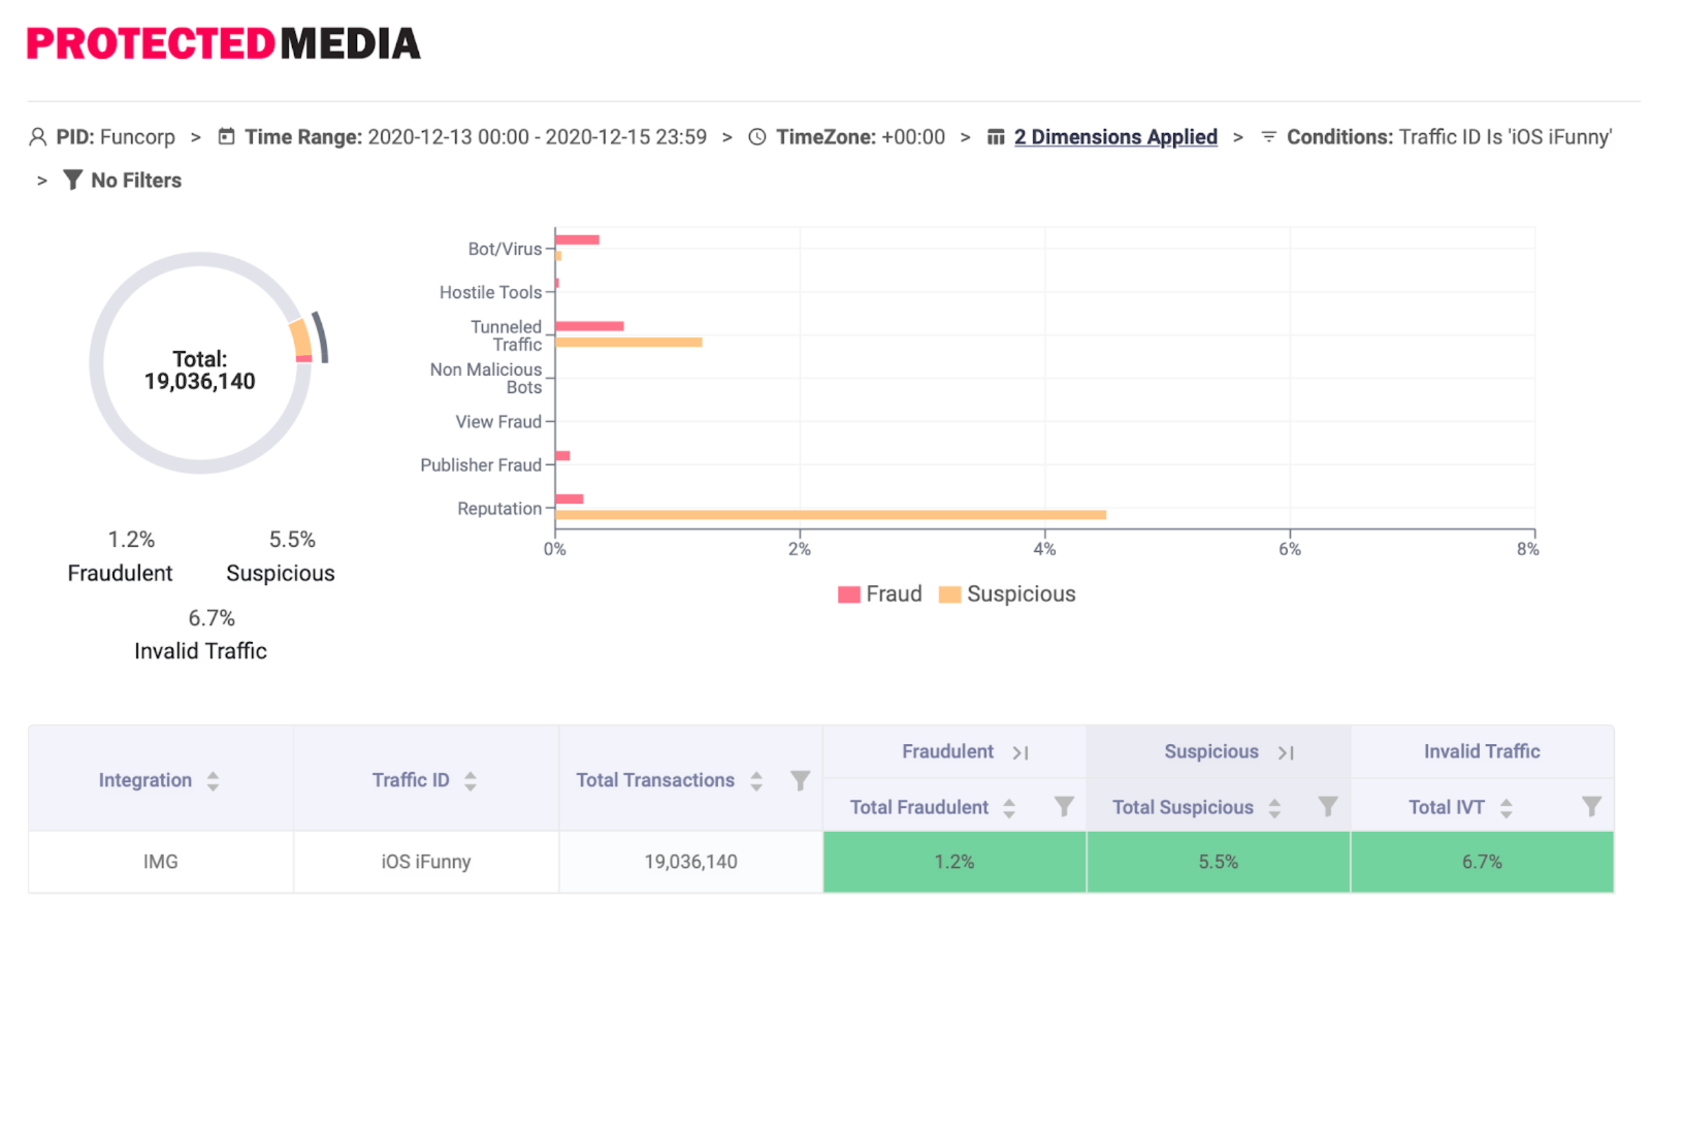The width and height of the screenshot is (1682, 1121).
Task: Sort the Total Transactions column
Action: 756,781
